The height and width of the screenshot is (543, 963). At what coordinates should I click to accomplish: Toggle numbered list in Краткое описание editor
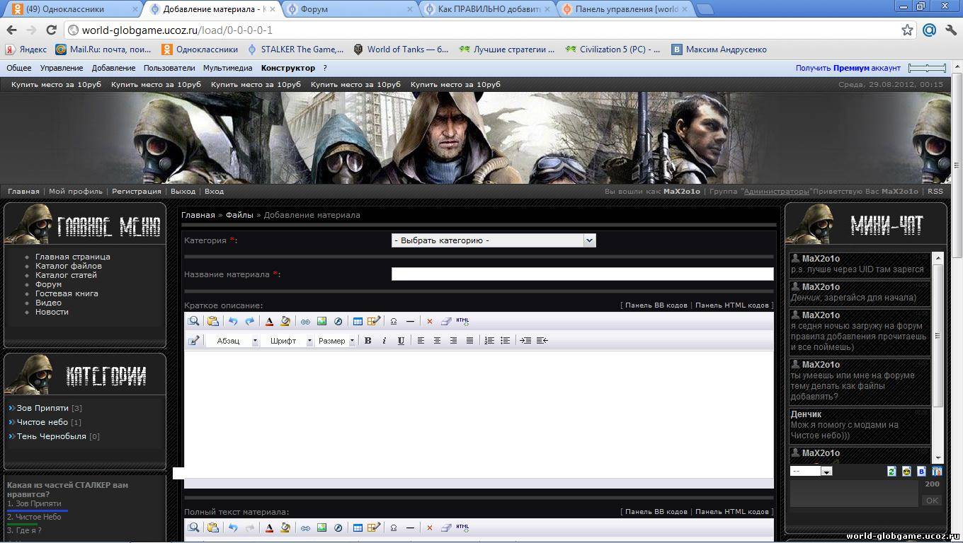point(489,341)
